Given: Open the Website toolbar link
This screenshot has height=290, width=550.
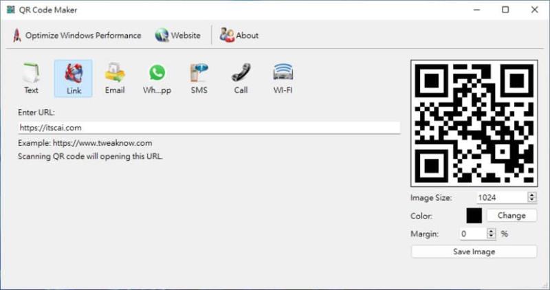Looking at the screenshot, I should point(178,35).
